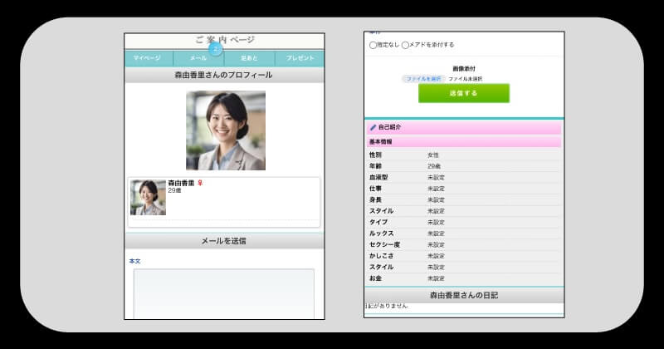The height and width of the screenshot is (349, 664).
Task: Click the green 送信する button
Action: click(x=464, y=93)
